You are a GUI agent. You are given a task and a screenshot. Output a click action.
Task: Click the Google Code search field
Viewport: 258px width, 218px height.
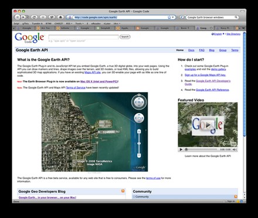click(x=83, y=37)
